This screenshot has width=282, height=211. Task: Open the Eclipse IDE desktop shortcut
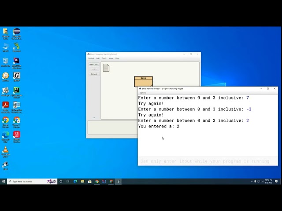[x=17, y=33]
